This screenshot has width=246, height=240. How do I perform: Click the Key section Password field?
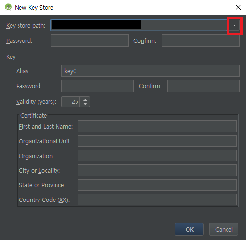point(97,86)
